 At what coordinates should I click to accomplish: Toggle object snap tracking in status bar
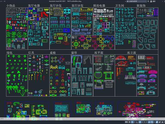click(x=149, y=122)
